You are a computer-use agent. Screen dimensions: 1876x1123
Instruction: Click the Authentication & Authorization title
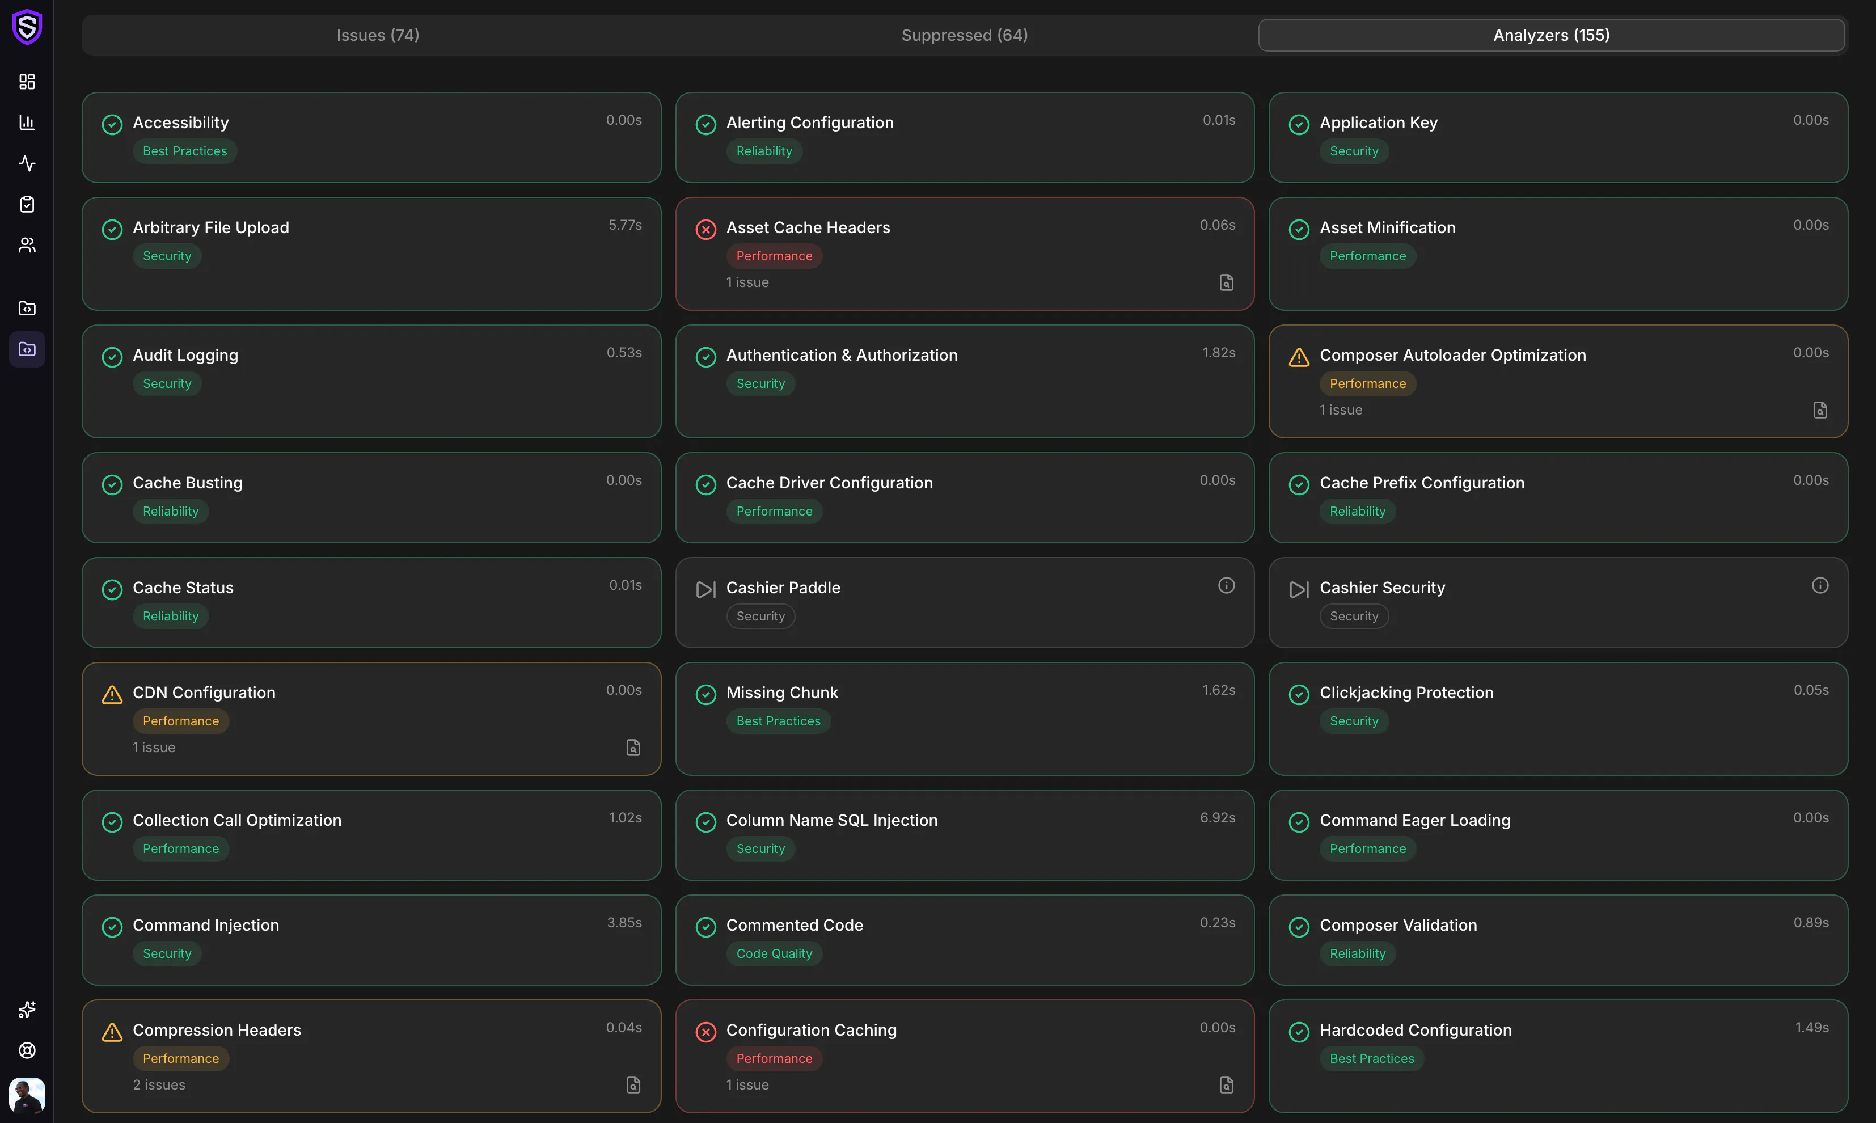tap(841, 356)
